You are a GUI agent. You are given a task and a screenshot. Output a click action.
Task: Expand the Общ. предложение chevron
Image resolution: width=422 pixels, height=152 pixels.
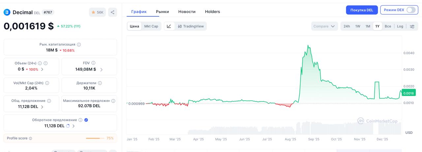pyautogui.click(x=42, y=107)
